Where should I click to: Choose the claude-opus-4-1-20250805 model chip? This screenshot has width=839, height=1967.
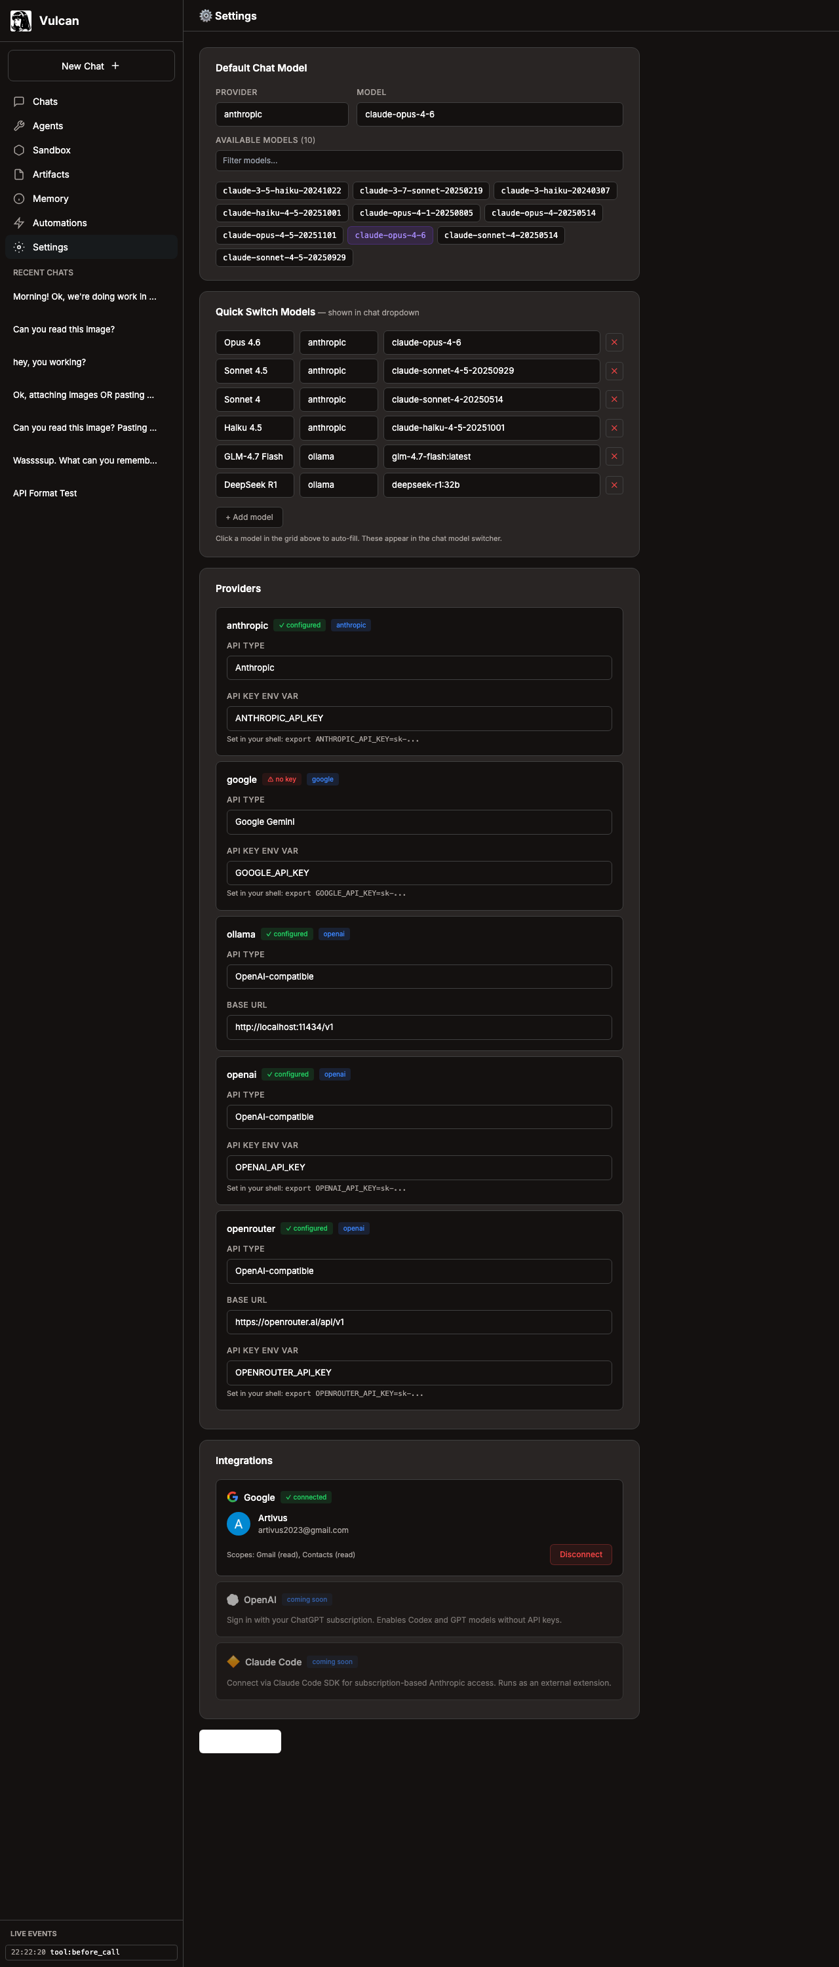416,213
